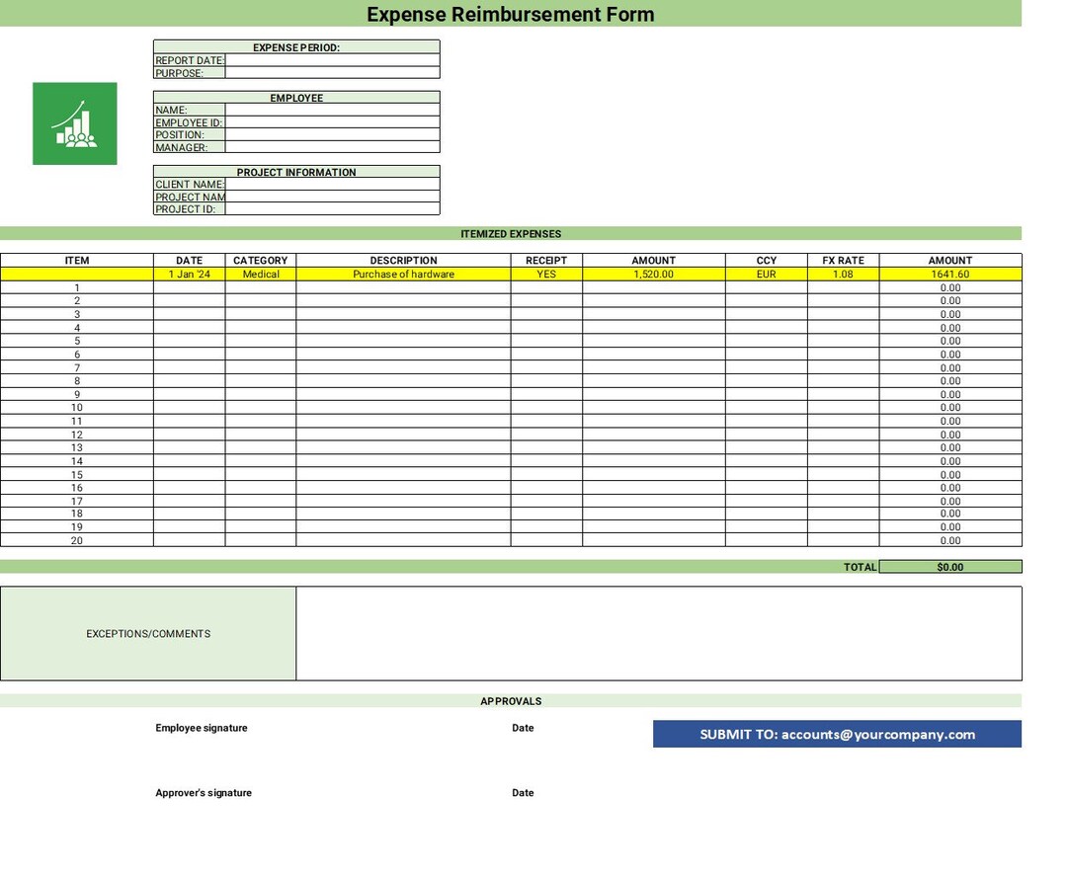The image size is (1067, 874).
Task: Click the green company logo icon
Action: click(x=74, y=121)
